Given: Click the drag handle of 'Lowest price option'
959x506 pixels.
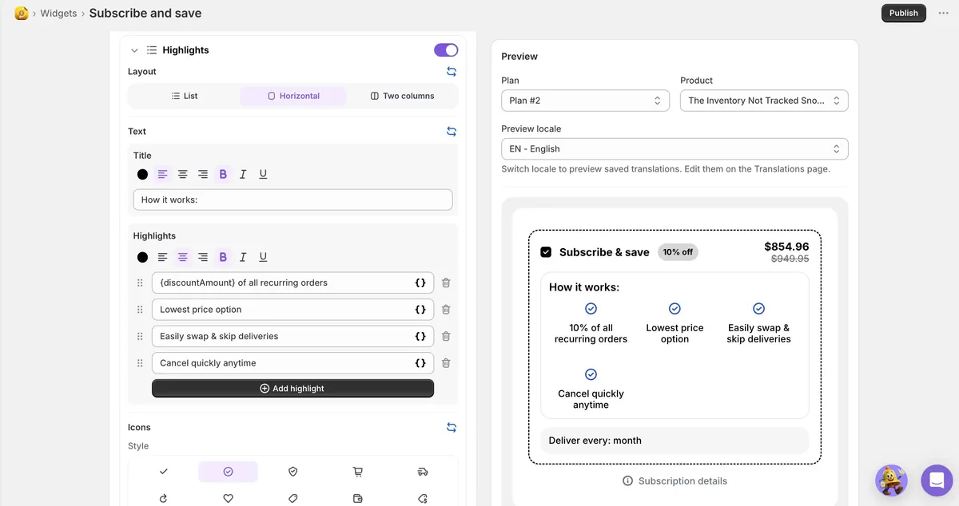Looking at the screenshot, I should tap(140, 310).
